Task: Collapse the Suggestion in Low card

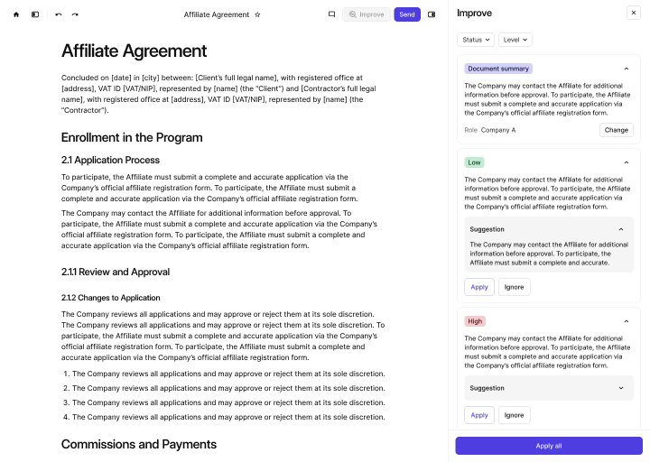Action: point(621,229)
